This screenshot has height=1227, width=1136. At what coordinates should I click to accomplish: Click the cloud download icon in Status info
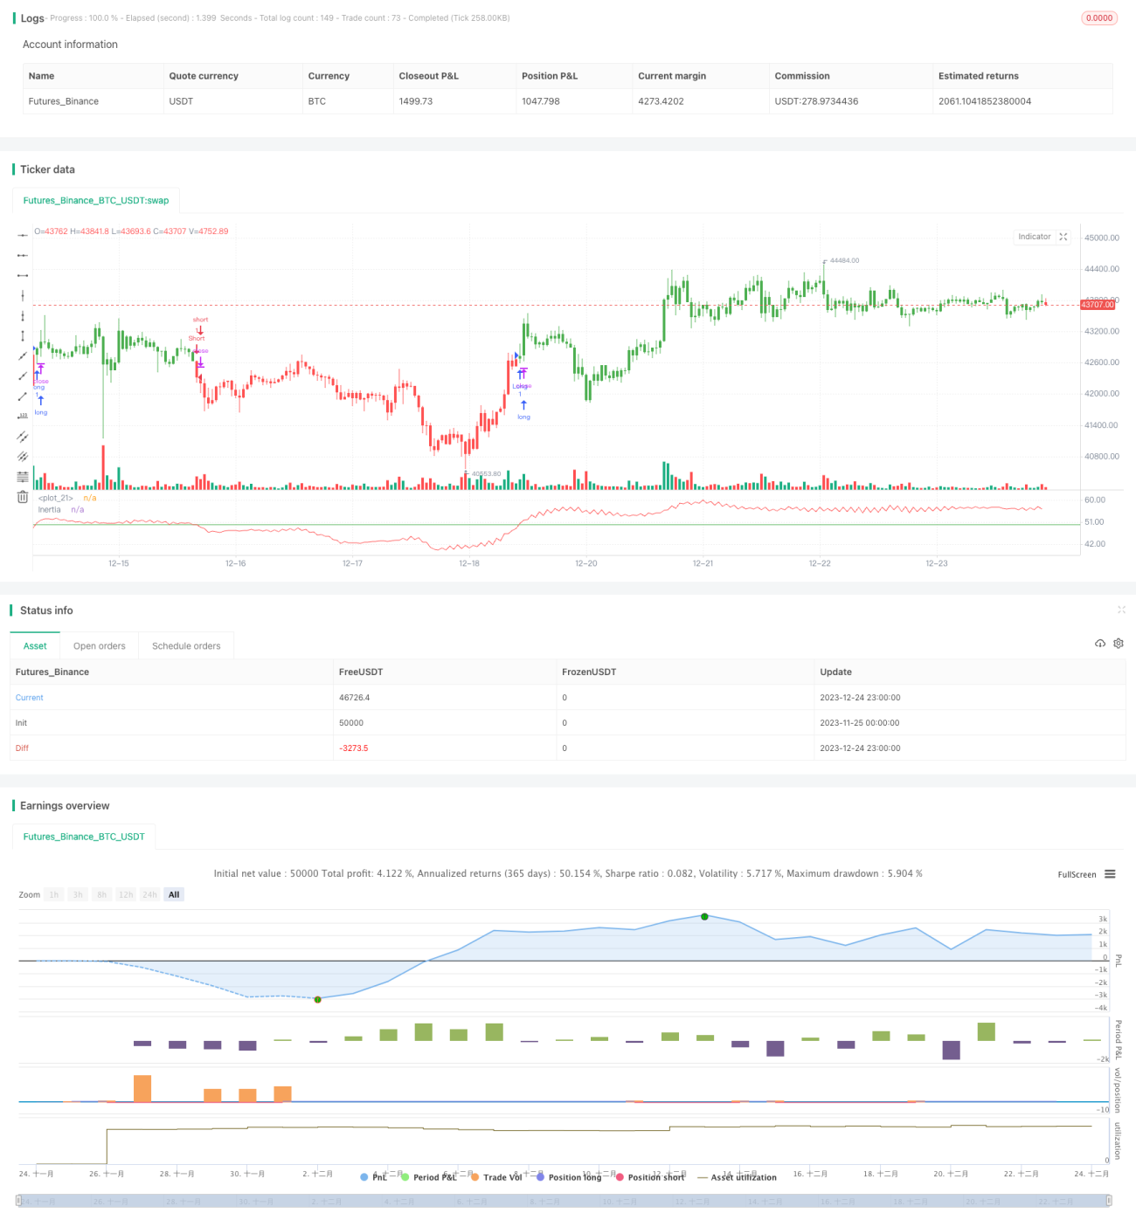(x=1100, y=644)
